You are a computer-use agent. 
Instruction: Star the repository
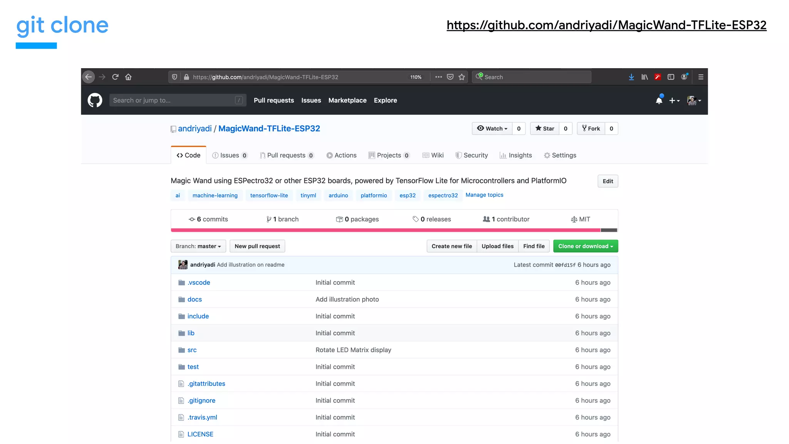[x=545, y=128]
